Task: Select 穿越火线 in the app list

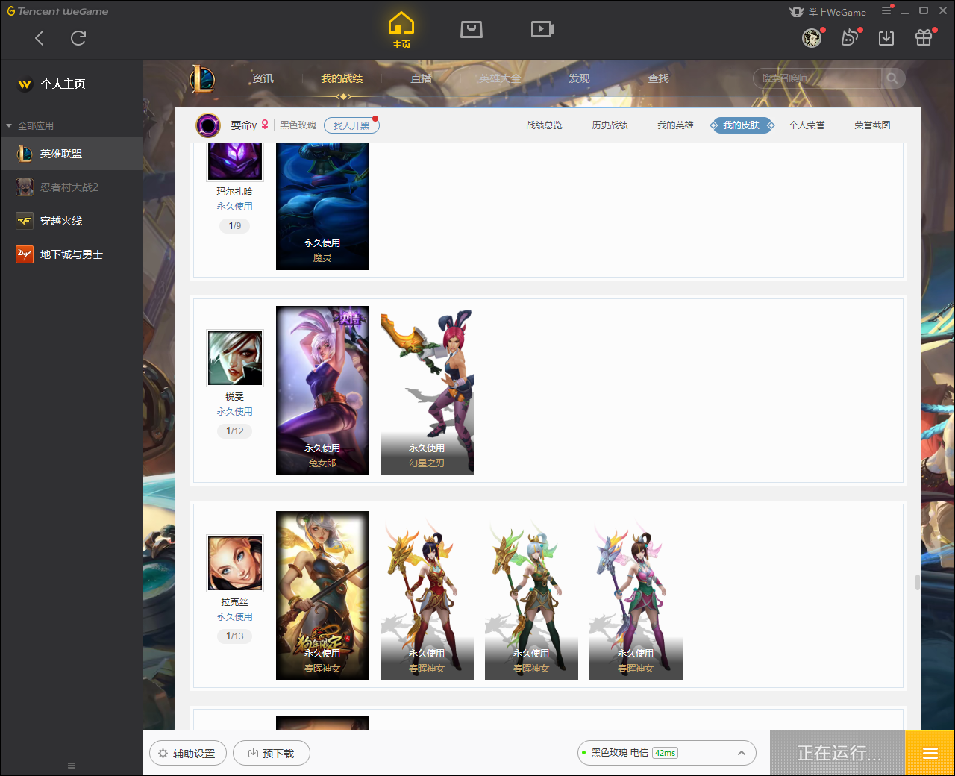Action: click(71, 221)
